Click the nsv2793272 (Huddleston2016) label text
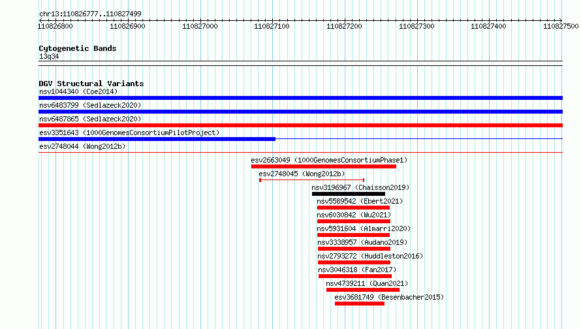581x329 pixels. [x=370, y=256]
